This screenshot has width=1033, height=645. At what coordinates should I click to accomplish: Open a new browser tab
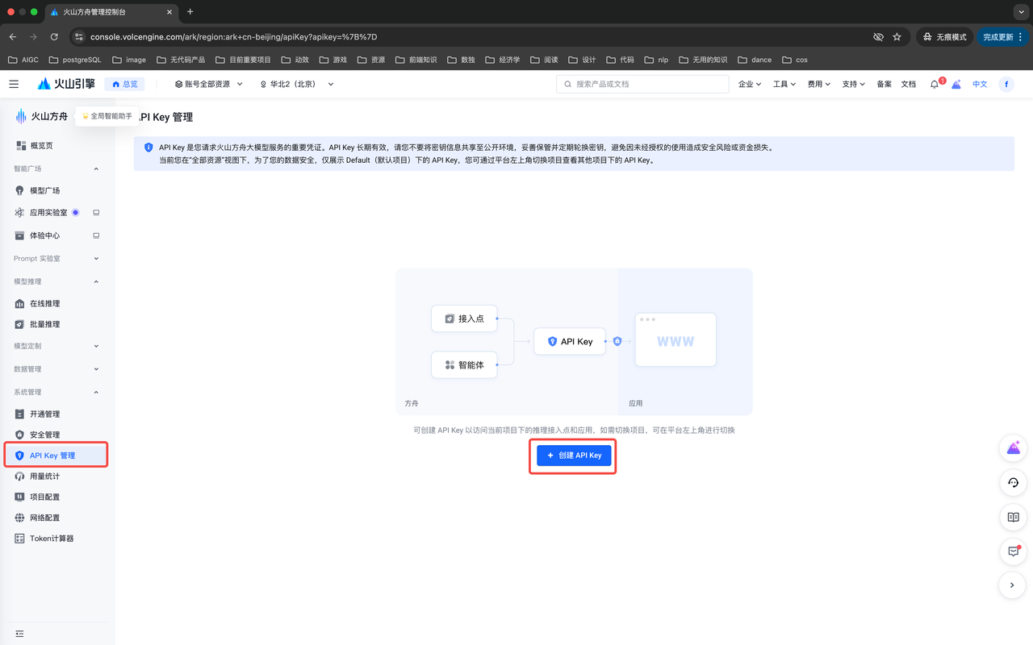click(x=190, y=12)
